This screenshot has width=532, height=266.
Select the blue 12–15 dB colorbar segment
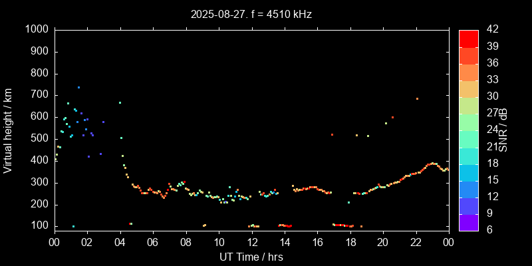469,188
